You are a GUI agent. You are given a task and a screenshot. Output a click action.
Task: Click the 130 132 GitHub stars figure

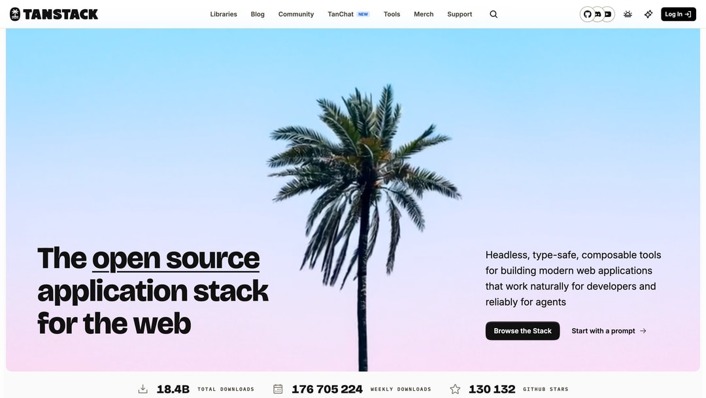click(x=492, y=389)
